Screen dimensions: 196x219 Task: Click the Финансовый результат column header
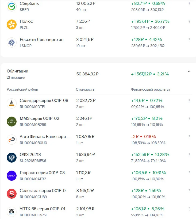pos(151,89)
